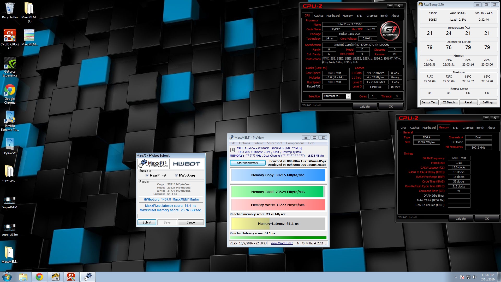Click Validate in top CPU-Z window
Viewport: 501px width, 282px height.
(365, 107)
